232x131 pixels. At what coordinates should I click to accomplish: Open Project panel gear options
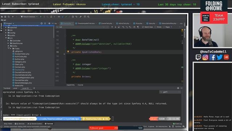coord(49,23)
